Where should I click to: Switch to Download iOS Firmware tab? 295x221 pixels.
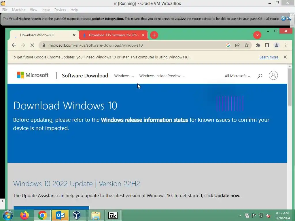[x=113, y=35]
